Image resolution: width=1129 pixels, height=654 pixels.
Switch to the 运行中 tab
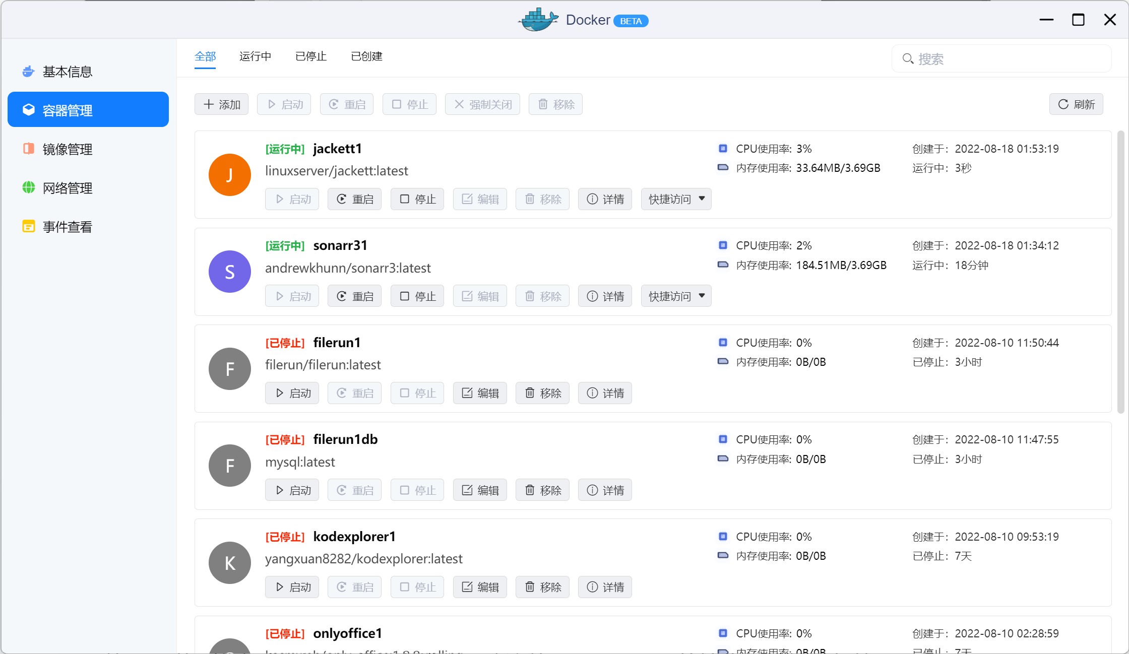(255, 56)
